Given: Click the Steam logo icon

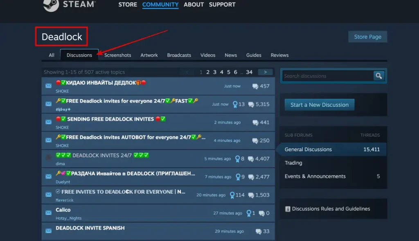Looking at the screenshot, I should pos(51,5).
